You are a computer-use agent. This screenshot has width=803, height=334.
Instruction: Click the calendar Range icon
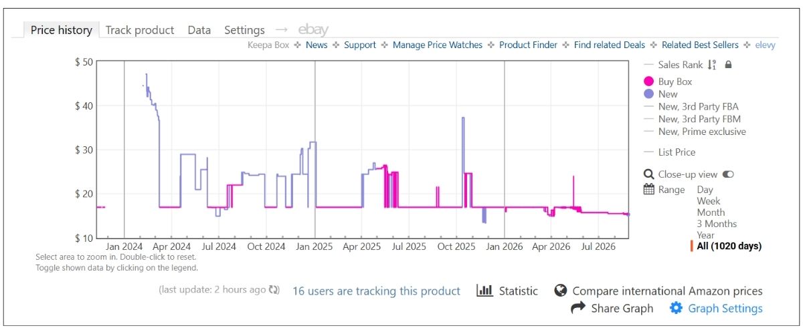648,190
